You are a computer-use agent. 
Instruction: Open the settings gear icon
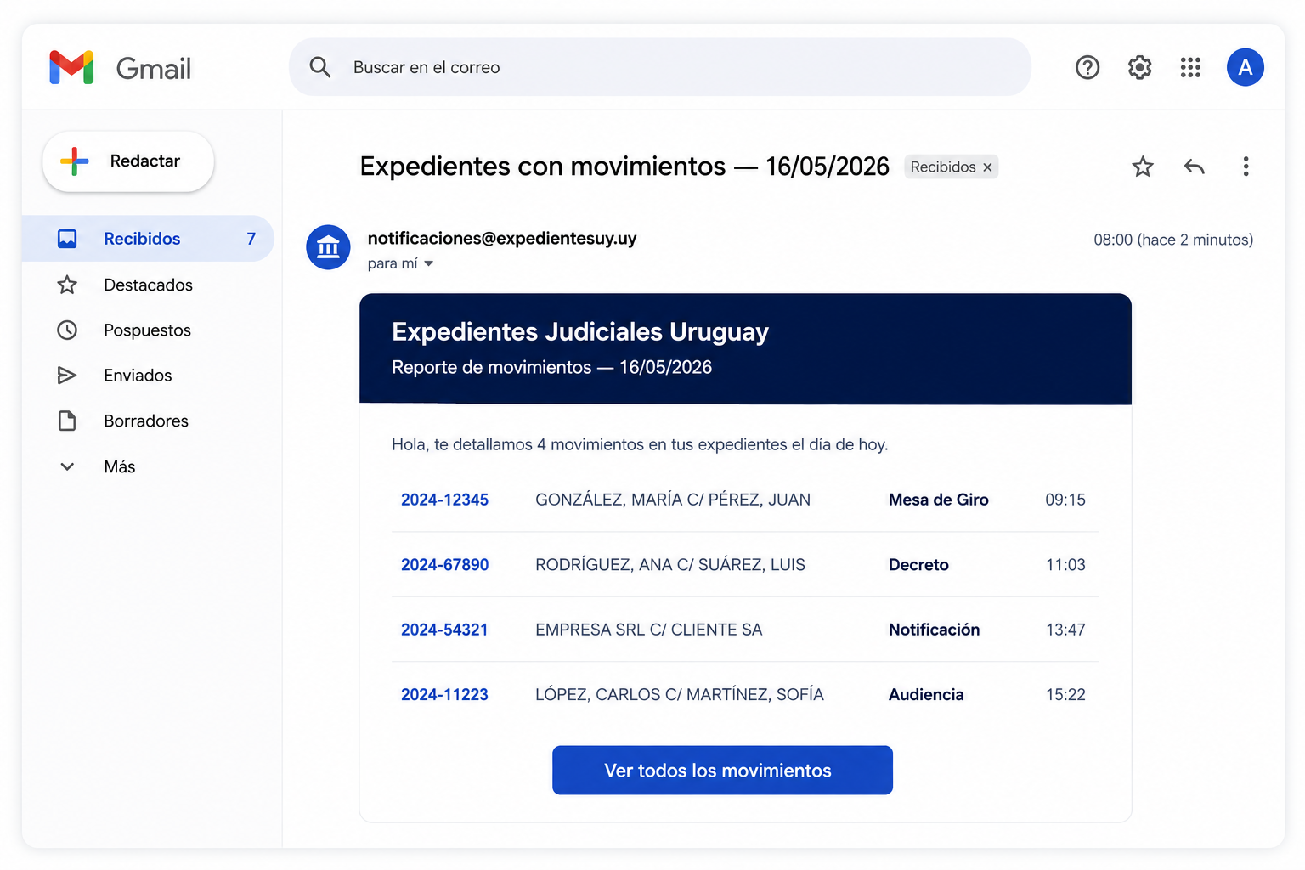coord(1139,67)
